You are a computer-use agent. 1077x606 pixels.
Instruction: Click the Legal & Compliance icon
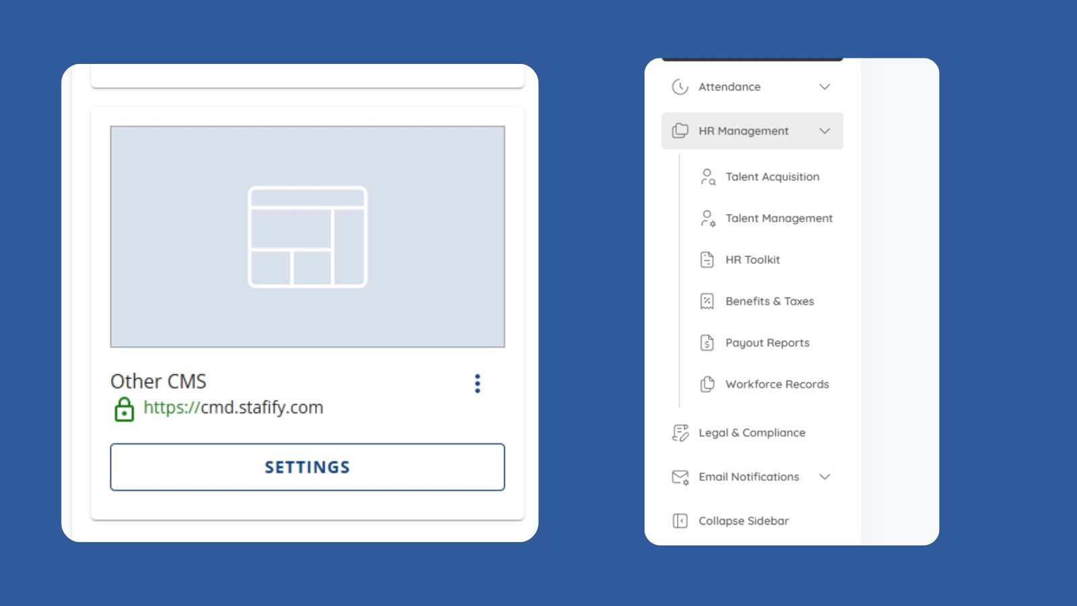coord(680,433)
